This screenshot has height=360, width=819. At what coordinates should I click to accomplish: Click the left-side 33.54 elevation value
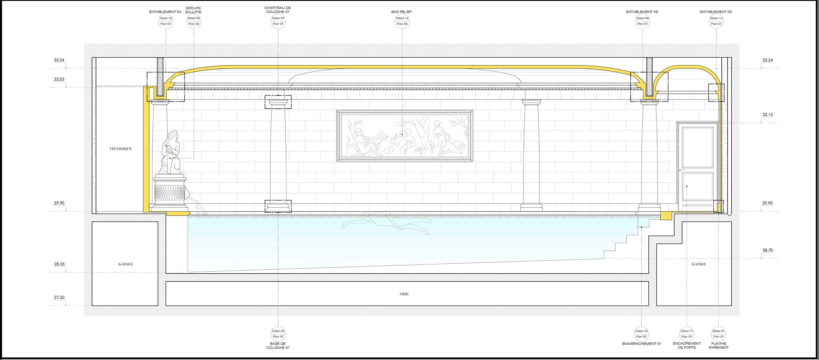59,60
